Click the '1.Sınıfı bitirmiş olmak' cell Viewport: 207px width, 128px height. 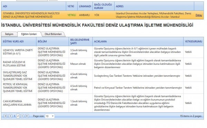coord(80,103)
